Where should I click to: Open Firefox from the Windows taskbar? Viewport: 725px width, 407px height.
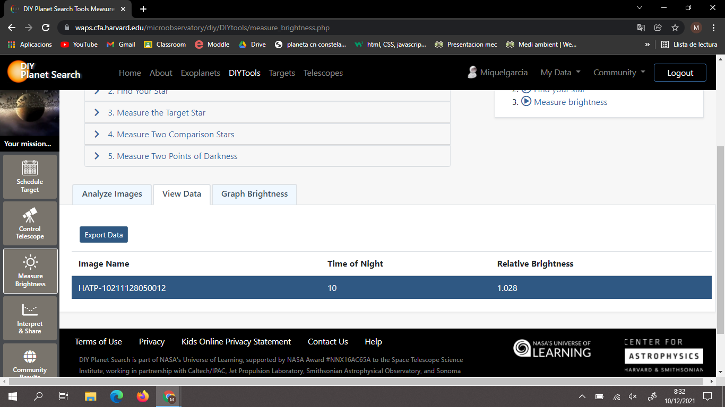[x=142, y=396]
